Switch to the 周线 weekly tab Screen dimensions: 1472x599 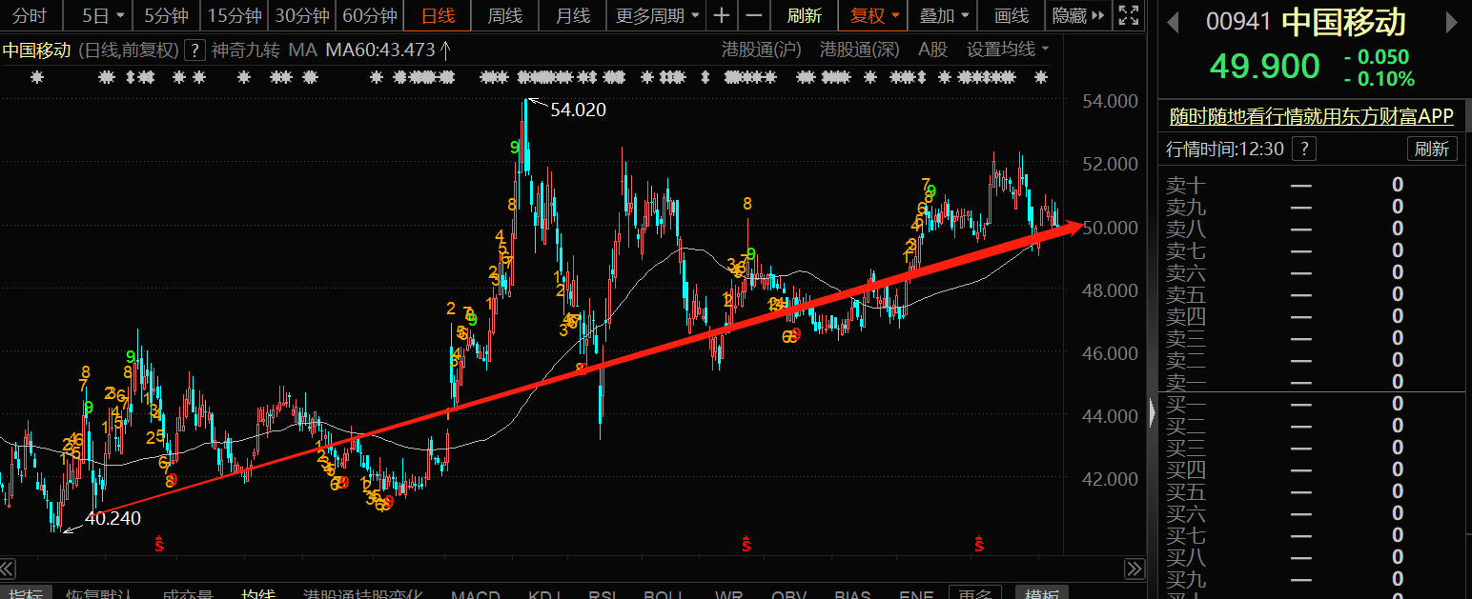click(504, 16)
